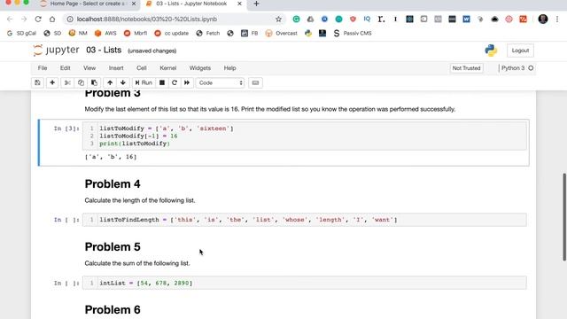Click the listToFindLength code cell
Viewport: 567px width, 319px height.
coord(305,220)
